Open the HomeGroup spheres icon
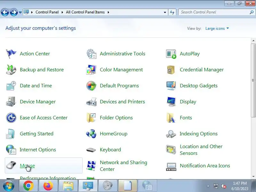The width and height of the screenshot is (256, 192). pos(91,134)
